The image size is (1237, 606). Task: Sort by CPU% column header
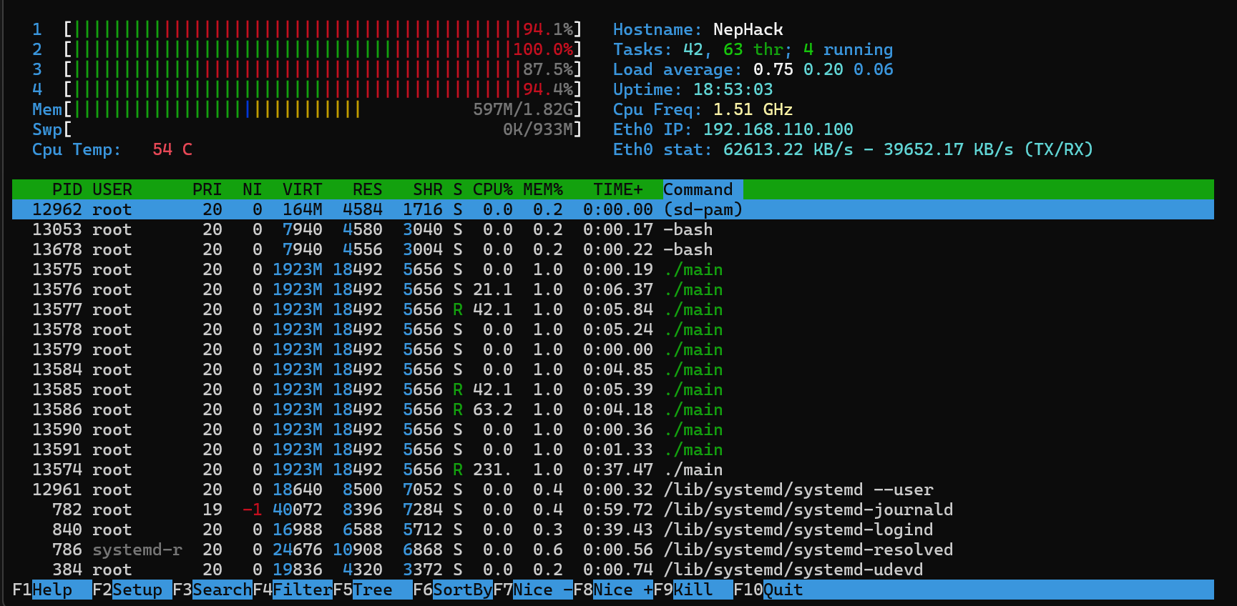[493, 189]
